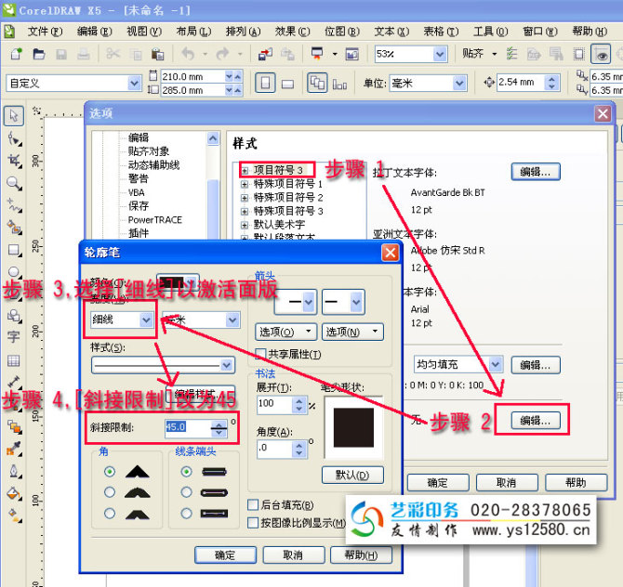Select the Crop tool

coord(14,161)
